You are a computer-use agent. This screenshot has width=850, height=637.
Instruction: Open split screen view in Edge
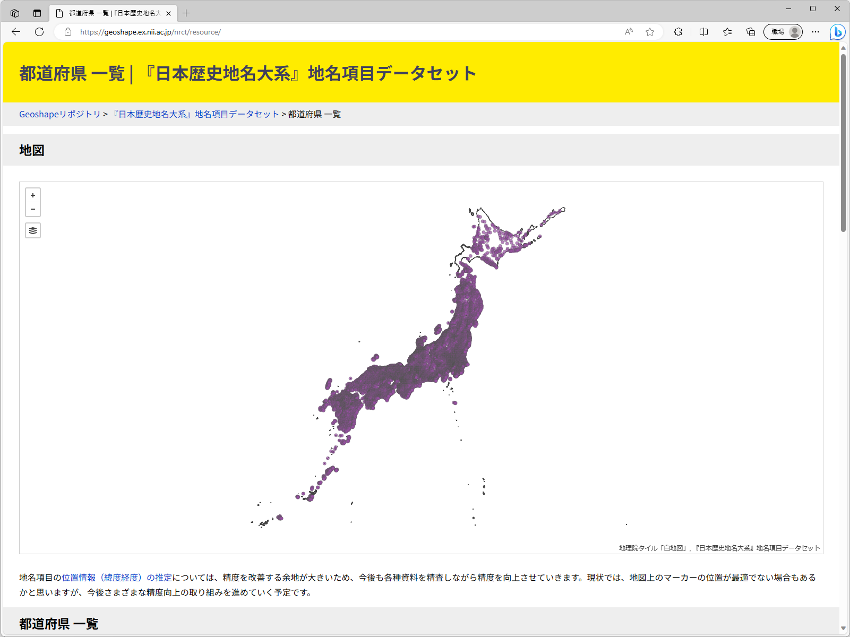click(x=703, y=32)
